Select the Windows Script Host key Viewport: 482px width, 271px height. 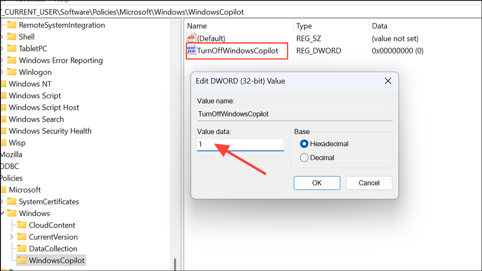[44, 108]
